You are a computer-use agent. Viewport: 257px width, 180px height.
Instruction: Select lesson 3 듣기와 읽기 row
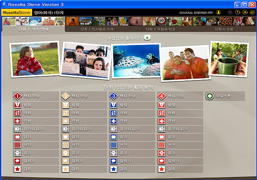[132, 129]
